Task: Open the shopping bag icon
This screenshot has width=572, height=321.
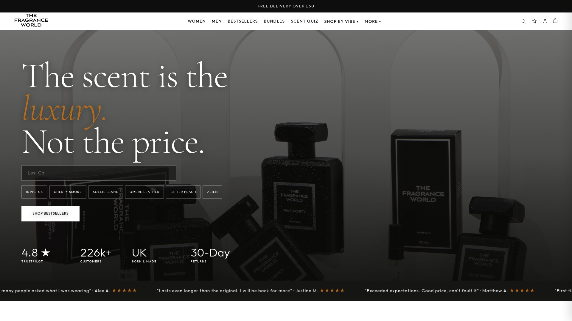Action: click(555, 21)
